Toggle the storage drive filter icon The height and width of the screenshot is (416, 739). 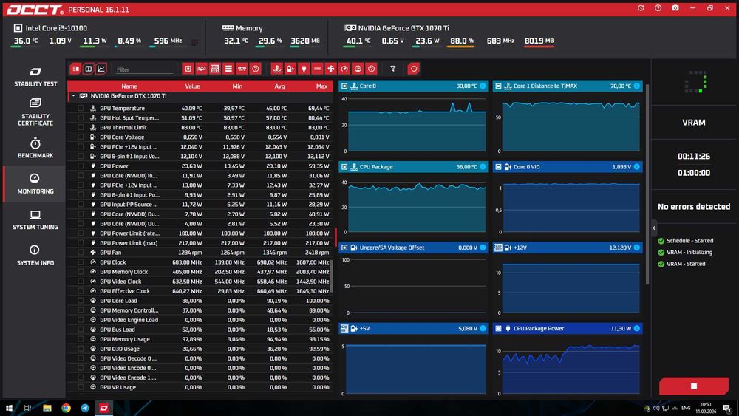tap(228, 69)
